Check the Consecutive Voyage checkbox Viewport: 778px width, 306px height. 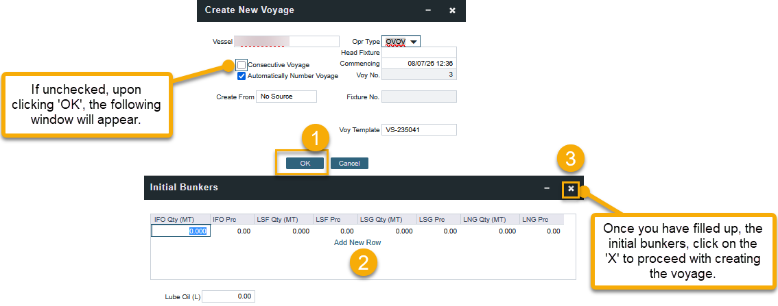click(x=241, y=64)
